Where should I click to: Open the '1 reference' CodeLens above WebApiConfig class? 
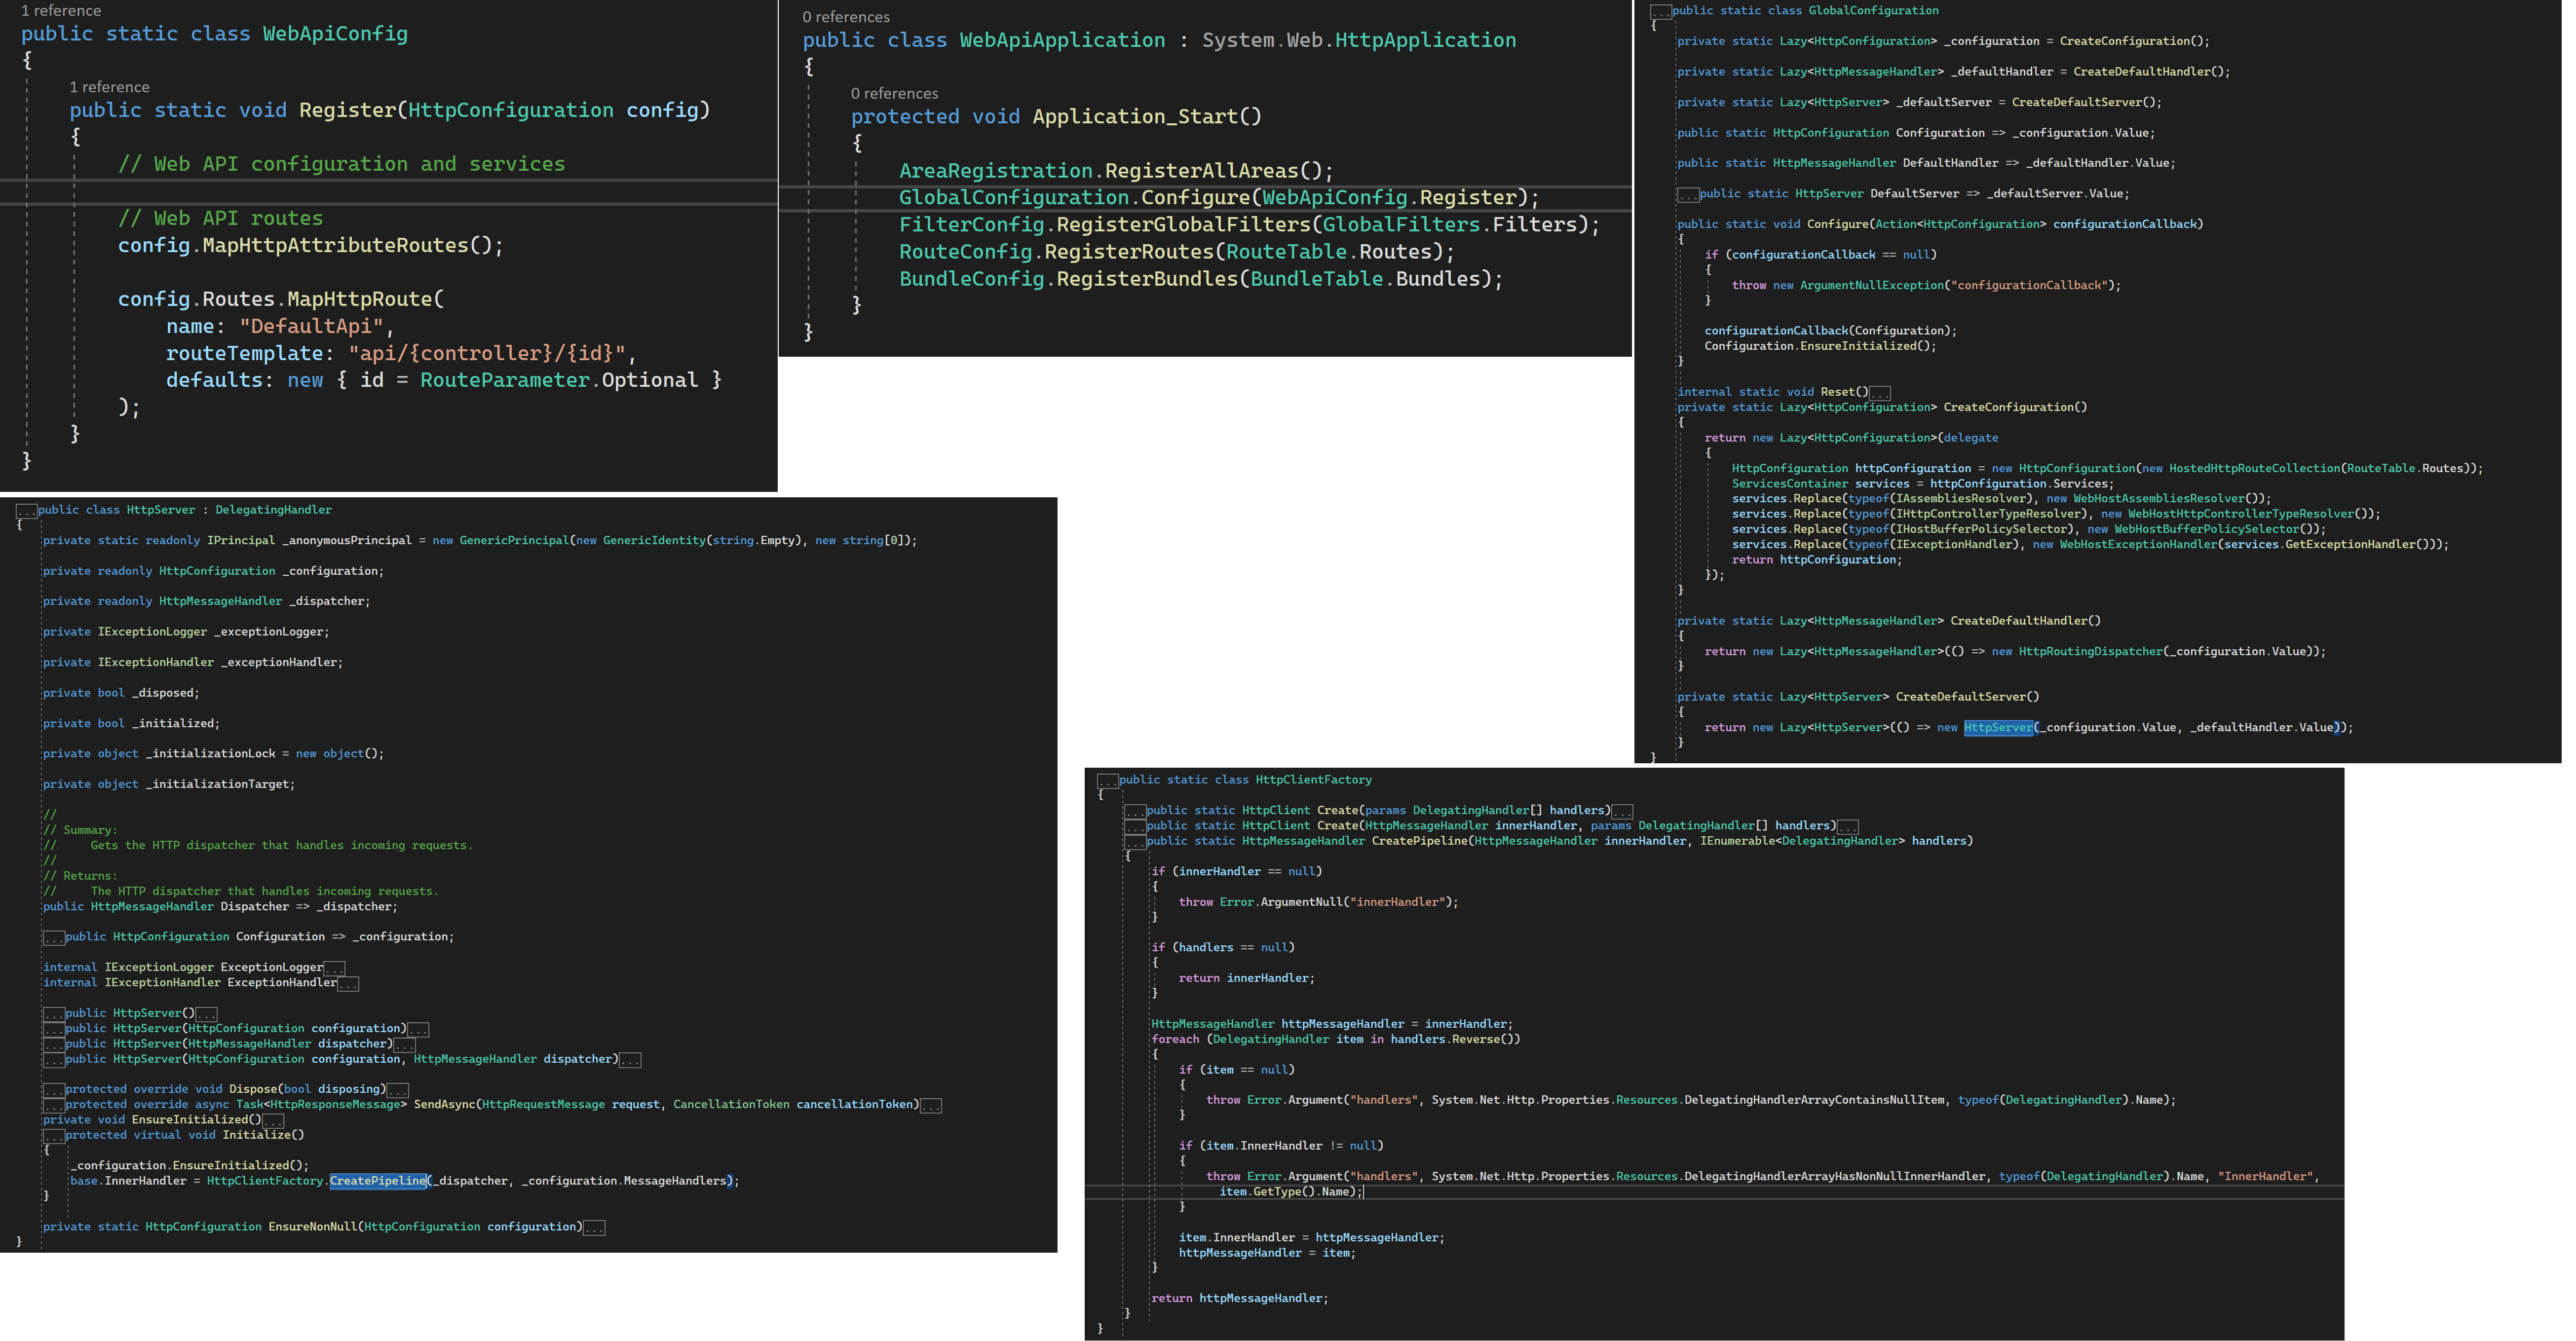[x=61, y=10]
